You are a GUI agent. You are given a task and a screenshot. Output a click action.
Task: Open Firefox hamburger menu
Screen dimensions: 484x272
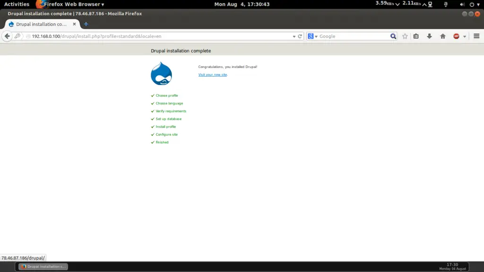click(476, 36)
